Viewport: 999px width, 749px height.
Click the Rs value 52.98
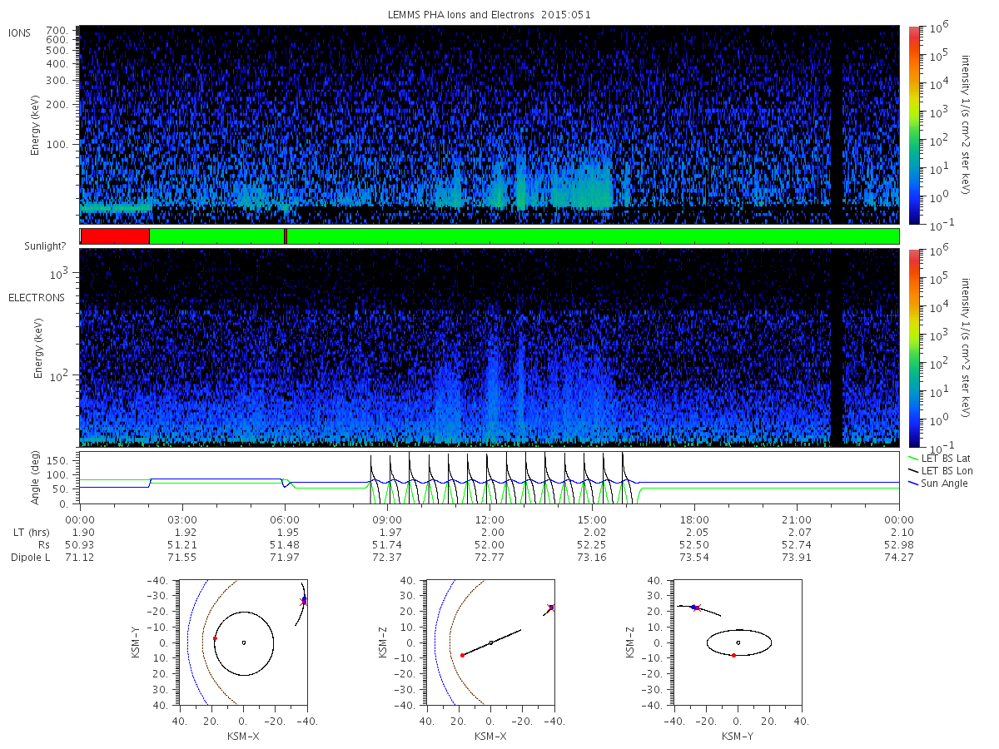[x=899, y=544]
